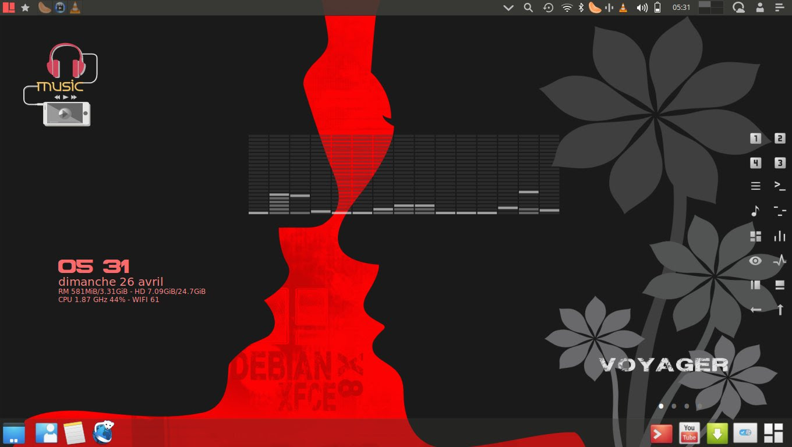Image resolution: width=792 pixels, height=447 pixels.
Task: Switch workspaces using the top panel pager
Action: pos(710,8)
